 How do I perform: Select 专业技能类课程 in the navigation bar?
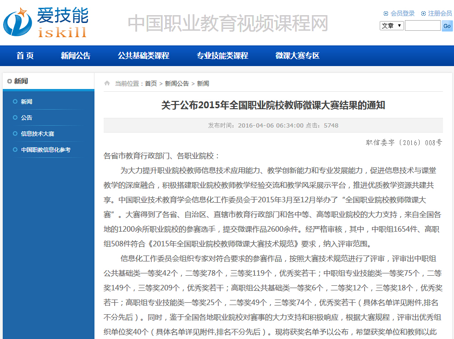pos(222,56)
